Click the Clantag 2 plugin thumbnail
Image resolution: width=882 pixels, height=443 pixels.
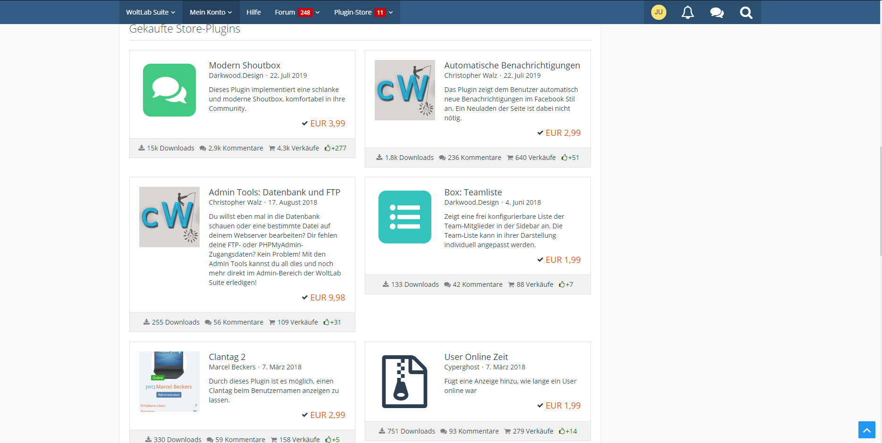169,382
